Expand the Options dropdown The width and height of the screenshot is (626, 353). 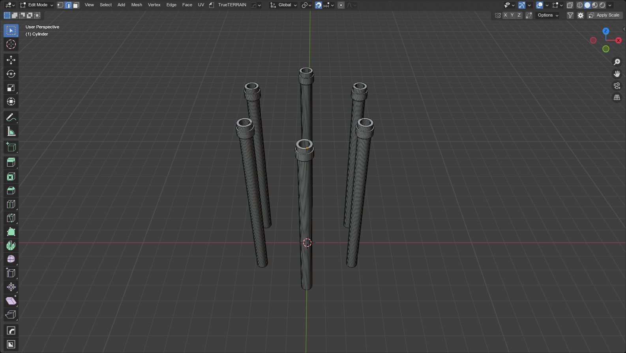pyautogui.click(x=548, y=15)
